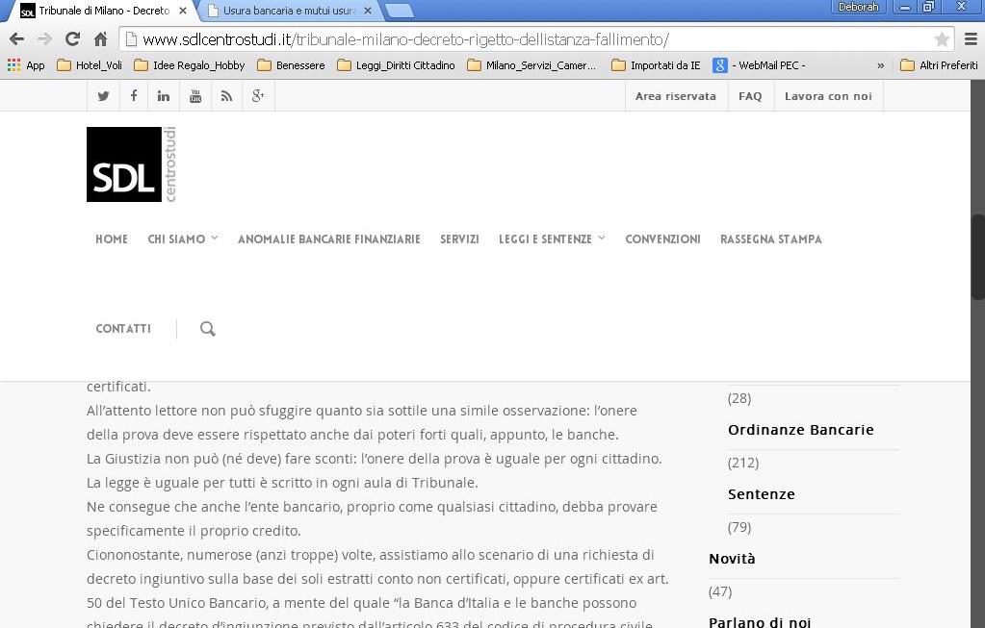Click the page vertical scrollbar thumb
985x628 pixels.
point(977,257)
